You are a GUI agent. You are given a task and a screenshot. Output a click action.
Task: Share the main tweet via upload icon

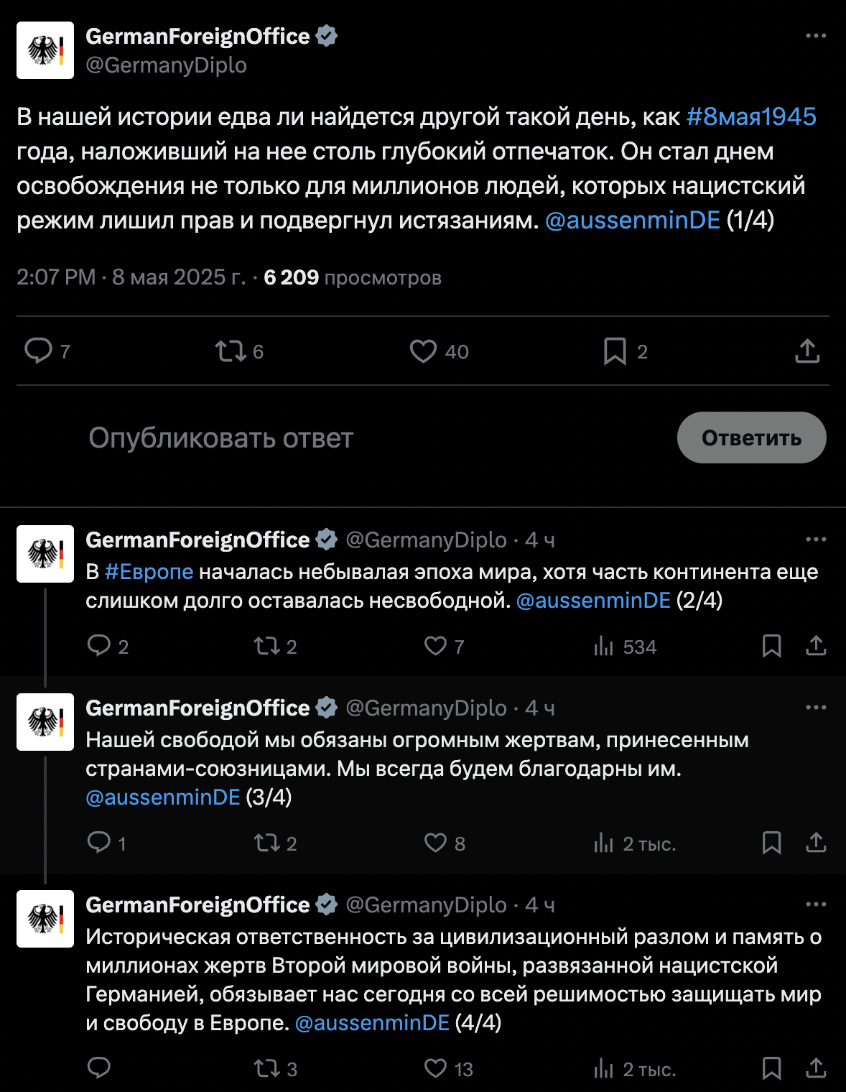[807, 351]
